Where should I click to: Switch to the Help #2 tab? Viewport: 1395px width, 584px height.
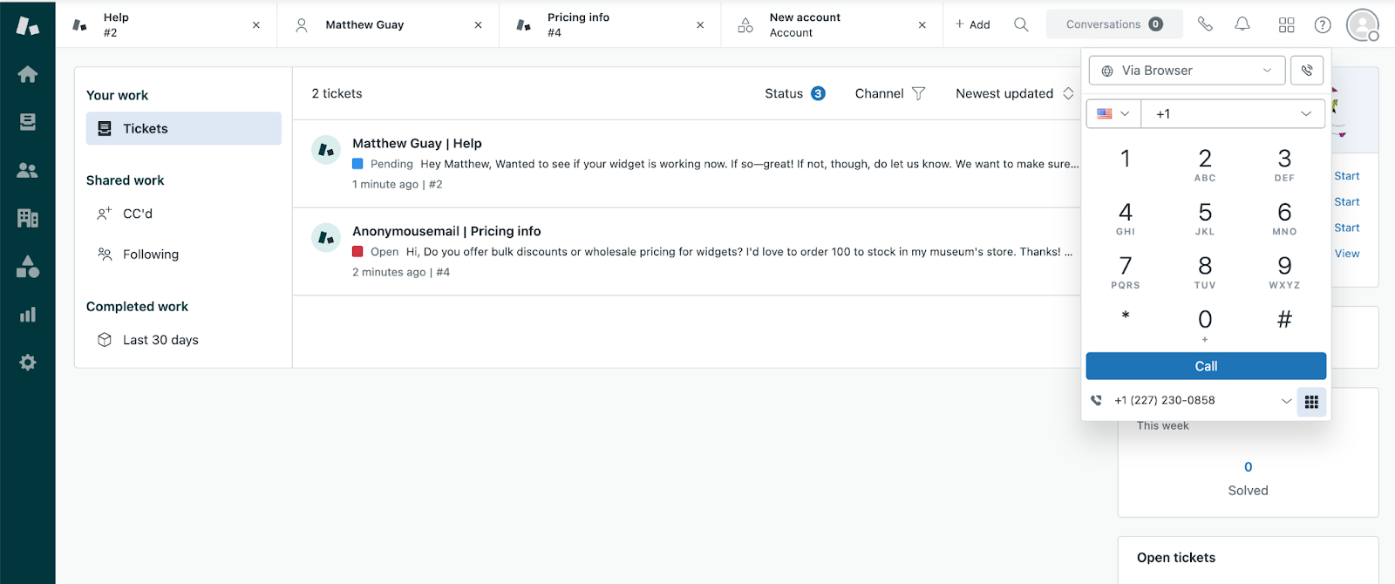click(166, 24)
